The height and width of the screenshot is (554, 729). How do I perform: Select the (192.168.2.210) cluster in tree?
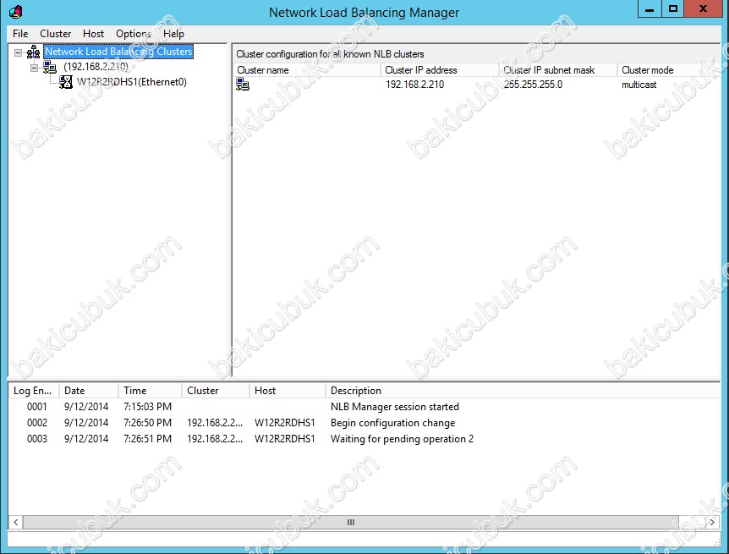click(96, 67)
